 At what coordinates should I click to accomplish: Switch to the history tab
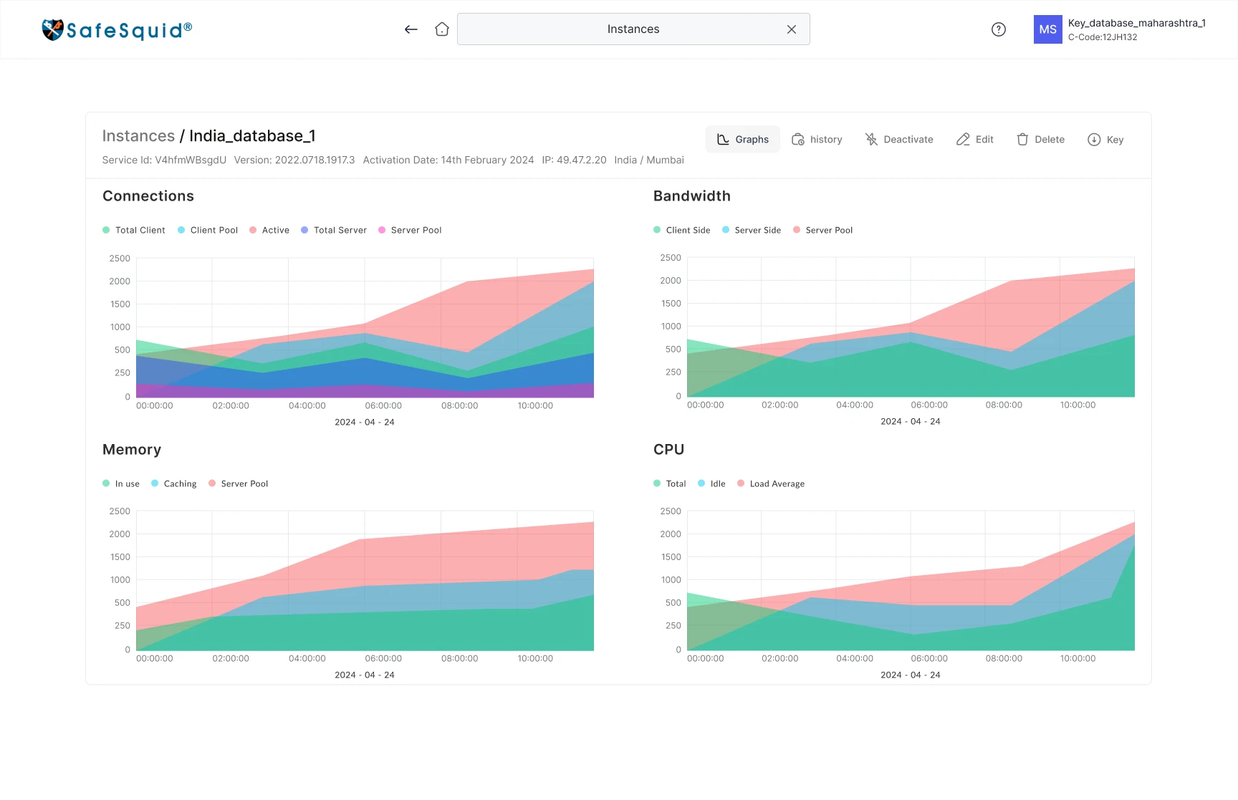(817, 140)
